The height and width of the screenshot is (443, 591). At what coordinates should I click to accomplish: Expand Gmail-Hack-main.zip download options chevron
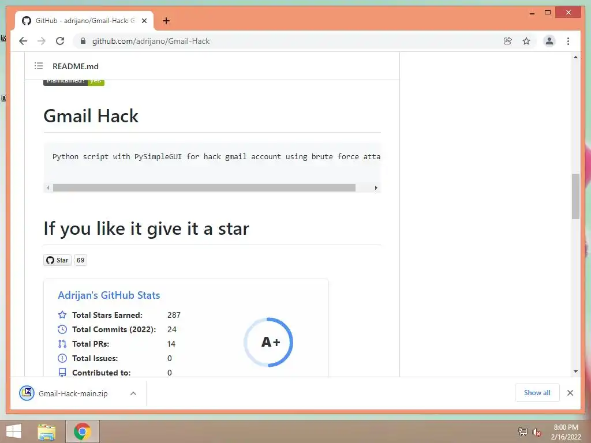tap(133, 393)
